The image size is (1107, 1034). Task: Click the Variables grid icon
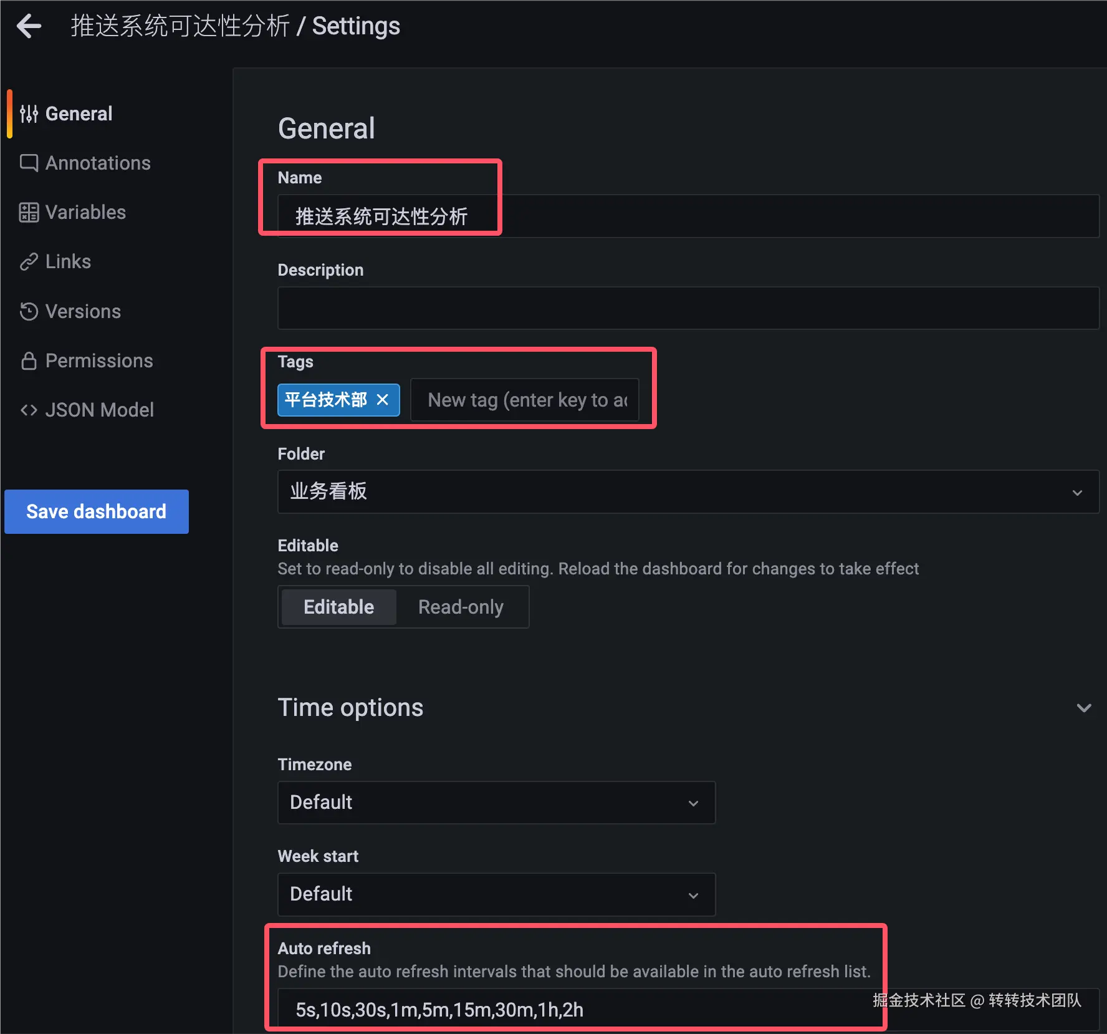point(29,212)
